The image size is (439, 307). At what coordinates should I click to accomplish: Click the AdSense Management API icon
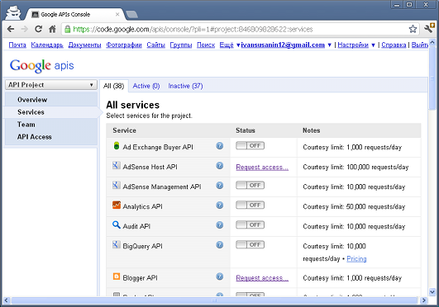tap(117, 185)
